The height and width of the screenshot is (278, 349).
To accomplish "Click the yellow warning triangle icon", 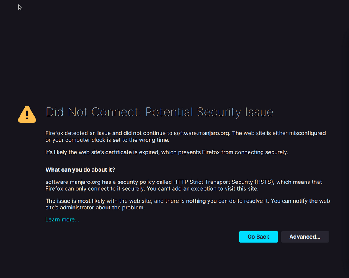I will tap(27, 114).
